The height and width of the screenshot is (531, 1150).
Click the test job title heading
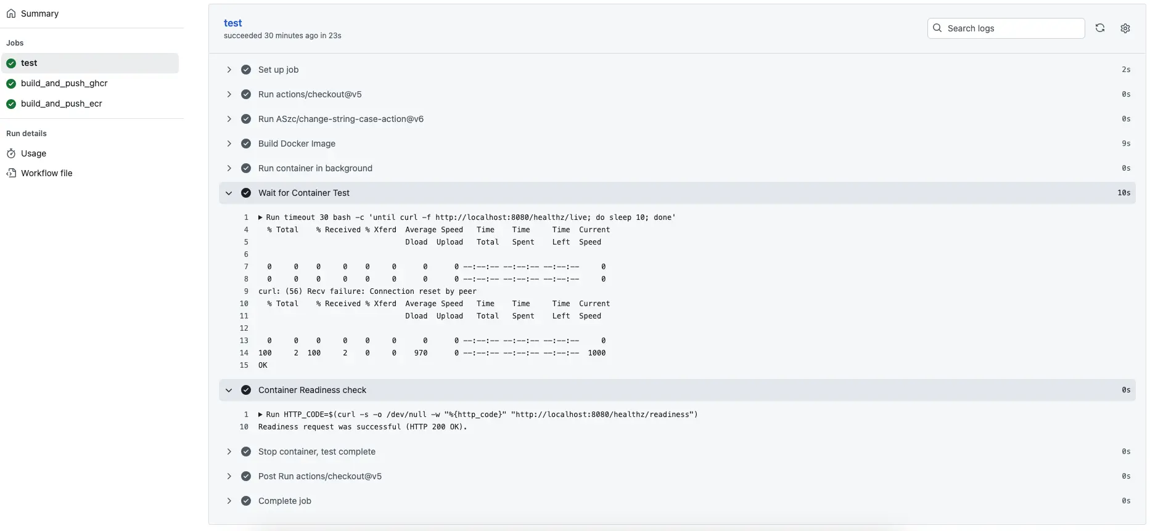(232, 23)
